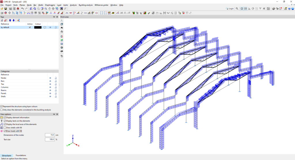This screenshot has width=295, height=160.
Task: Click the funnel filter icon
Action: 260,9
